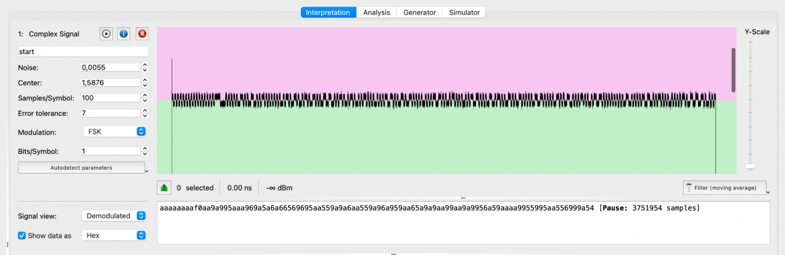785x255 pixels.
Task: Click the green tree icon near selected count
Action: 164,188
